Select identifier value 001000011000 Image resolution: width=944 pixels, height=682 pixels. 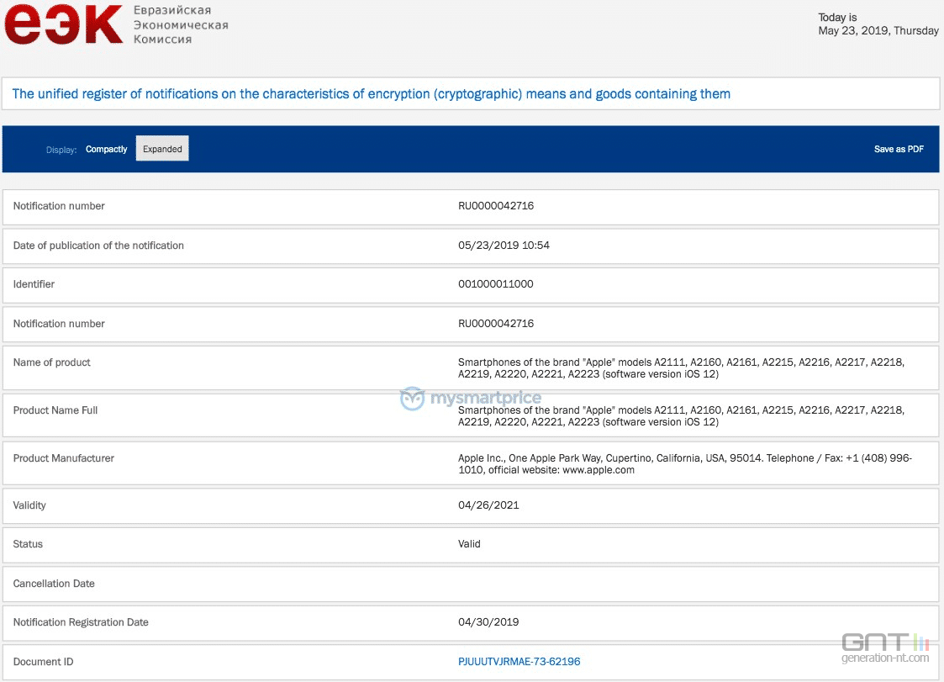tap(495, 284)
